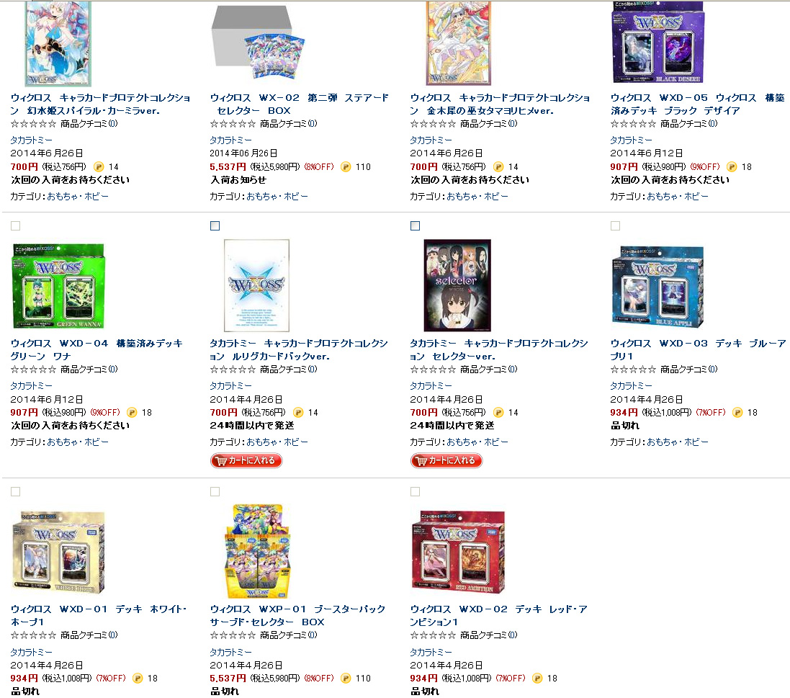Open ウィクロス WX-02 第二弾 BOX link

300,104
